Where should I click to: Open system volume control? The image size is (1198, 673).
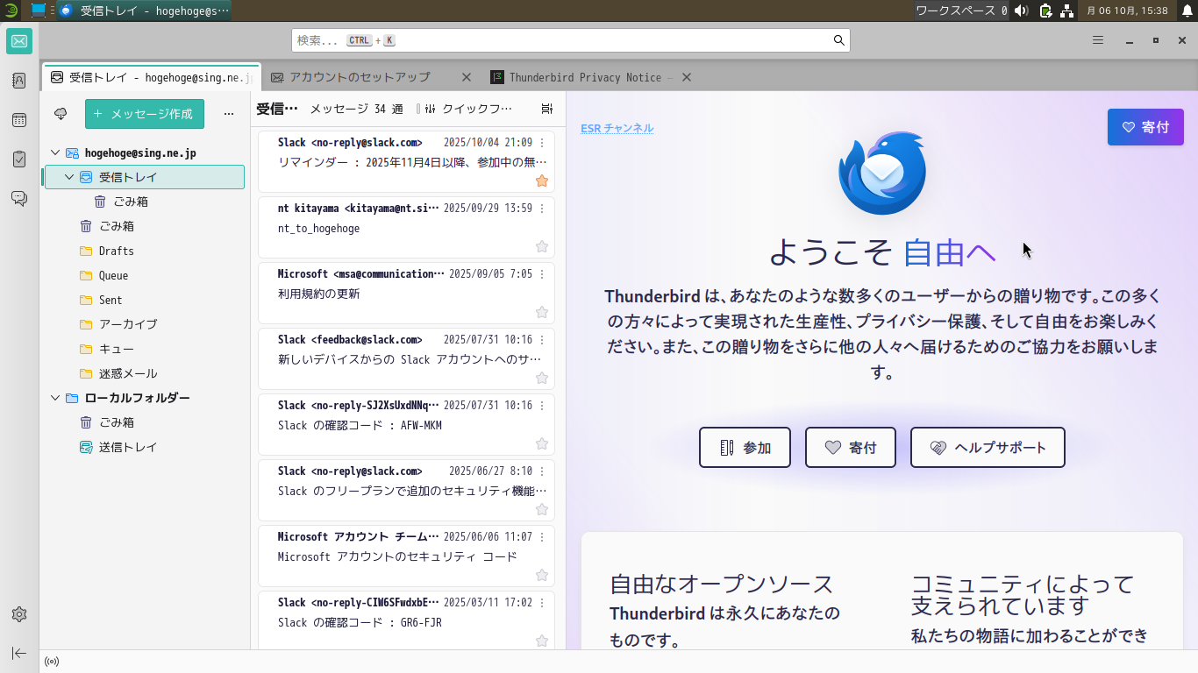click(1021, 11)
